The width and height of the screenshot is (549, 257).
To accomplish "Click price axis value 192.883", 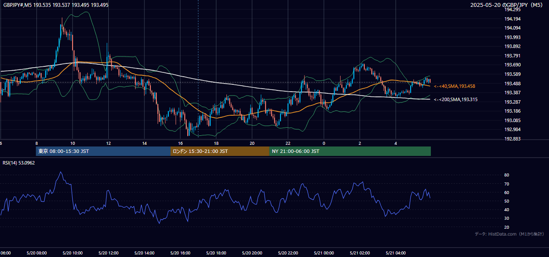I will 512,139.
